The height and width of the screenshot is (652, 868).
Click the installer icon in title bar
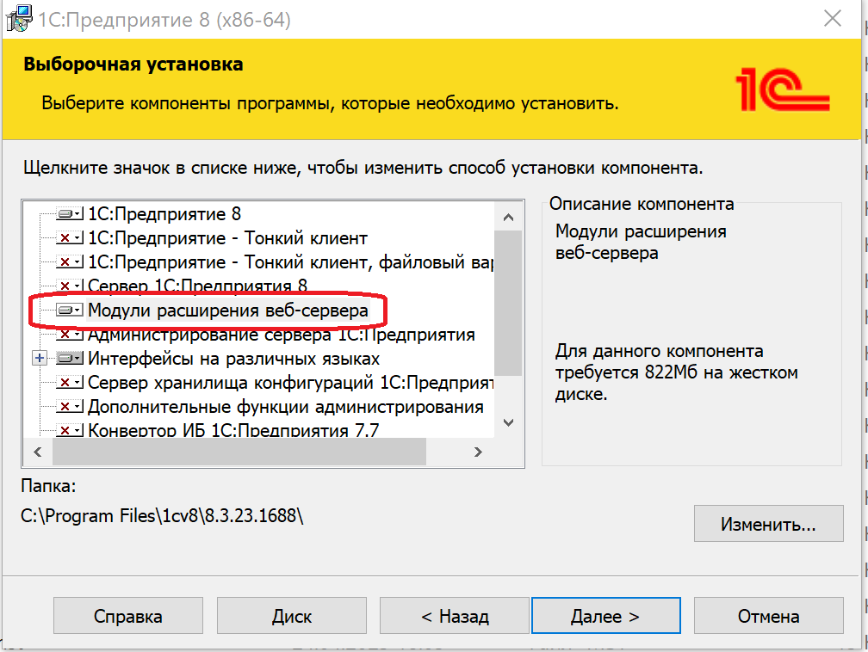pos(19,18)
